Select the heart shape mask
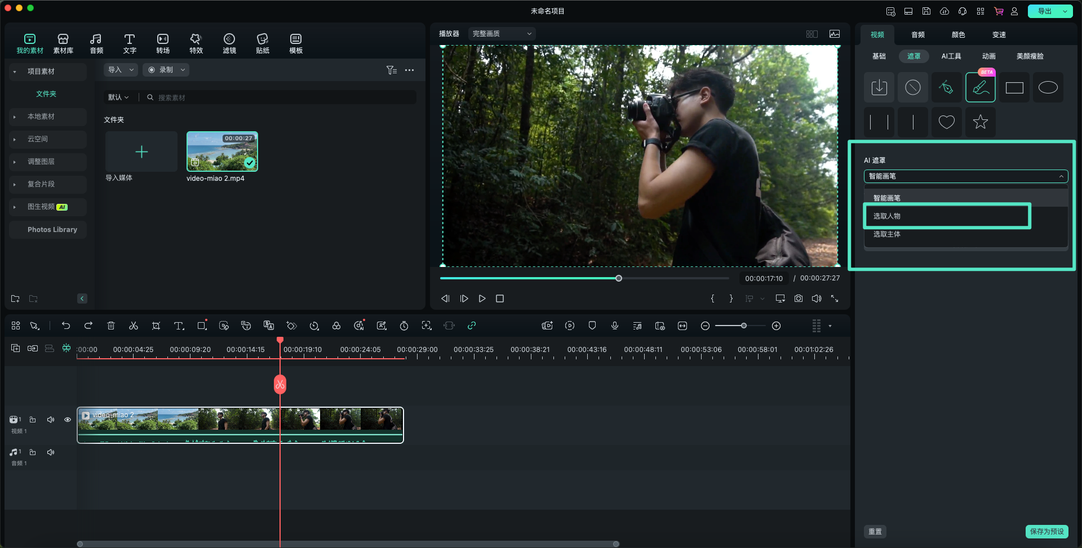This screenshot has height=548, width=1082. tap(946, 122)
